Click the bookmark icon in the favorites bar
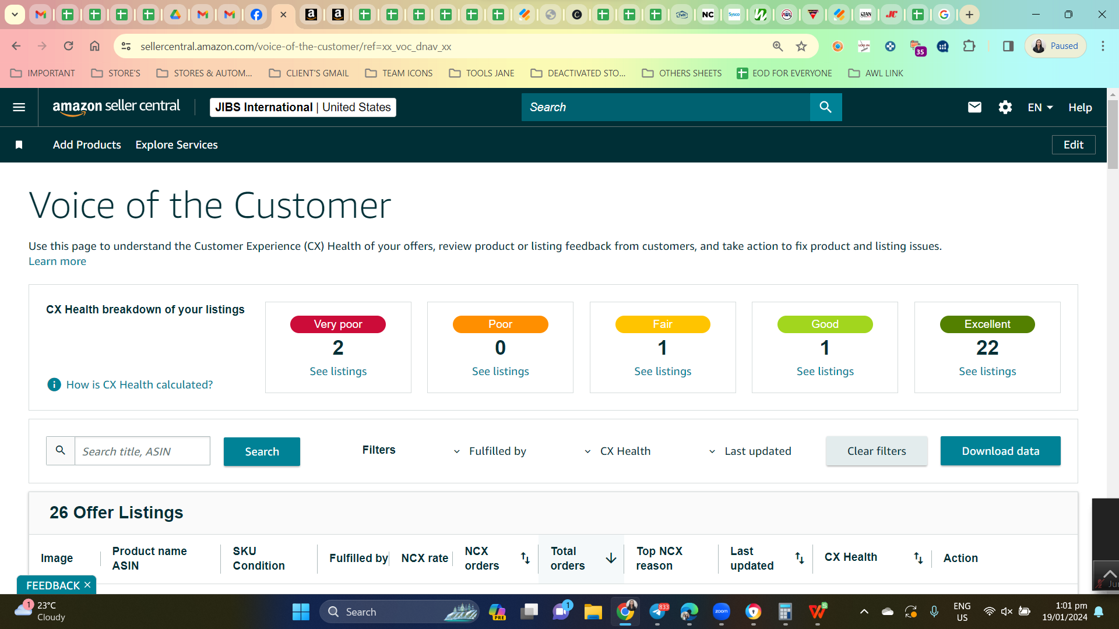Screen dimensions: 1119x629 [x=19, y=145]
